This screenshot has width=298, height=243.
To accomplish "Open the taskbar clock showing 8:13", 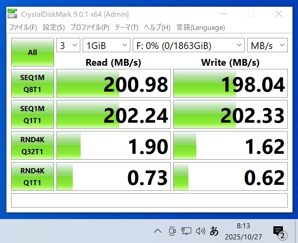I will [x=244, y=231].
